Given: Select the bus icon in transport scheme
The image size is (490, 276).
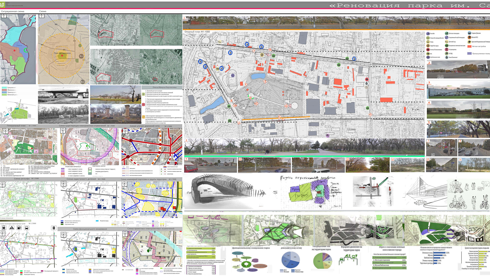Looking at the screenshot, I should 27,228.
